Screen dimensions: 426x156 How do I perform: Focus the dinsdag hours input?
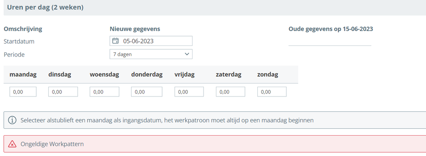63,92
